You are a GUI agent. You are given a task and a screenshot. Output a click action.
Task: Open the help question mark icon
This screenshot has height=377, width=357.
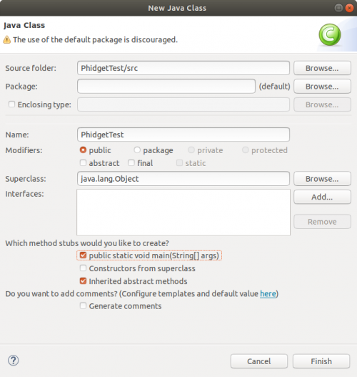[13, 360]
